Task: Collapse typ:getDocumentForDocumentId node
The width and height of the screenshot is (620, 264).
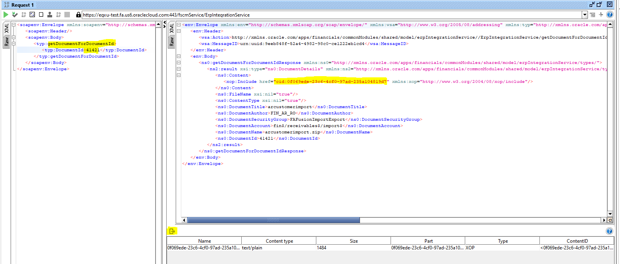Action: point(13,44)
